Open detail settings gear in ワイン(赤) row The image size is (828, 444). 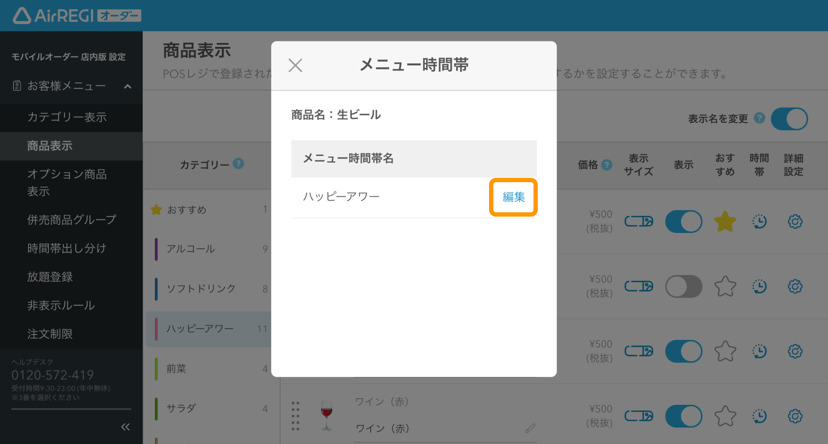tap(795, 416)
